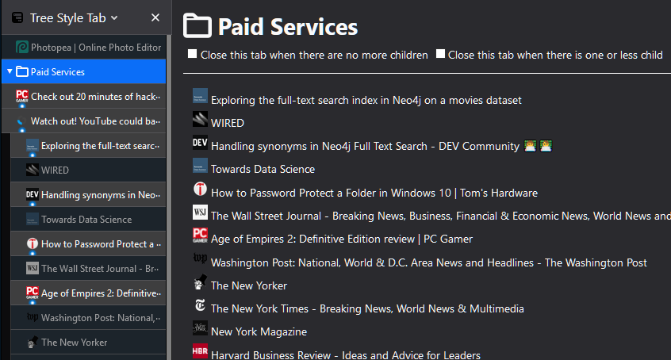Close the Tree Style Tab sidebar
The height and width of the screenshot is (360, 671).
(155, 17)
